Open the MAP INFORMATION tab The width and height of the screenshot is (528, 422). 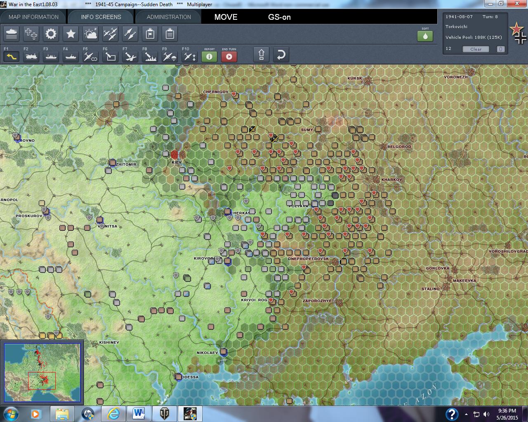[33, 17]
